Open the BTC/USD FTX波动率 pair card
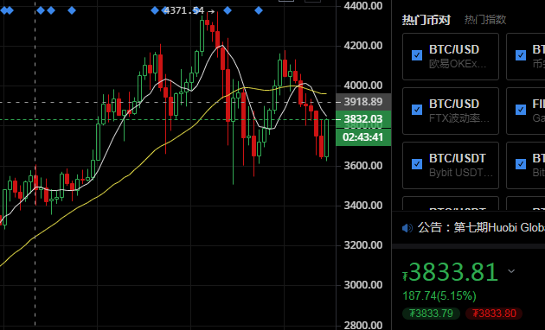The image size is (545, 330). (451, 111)
